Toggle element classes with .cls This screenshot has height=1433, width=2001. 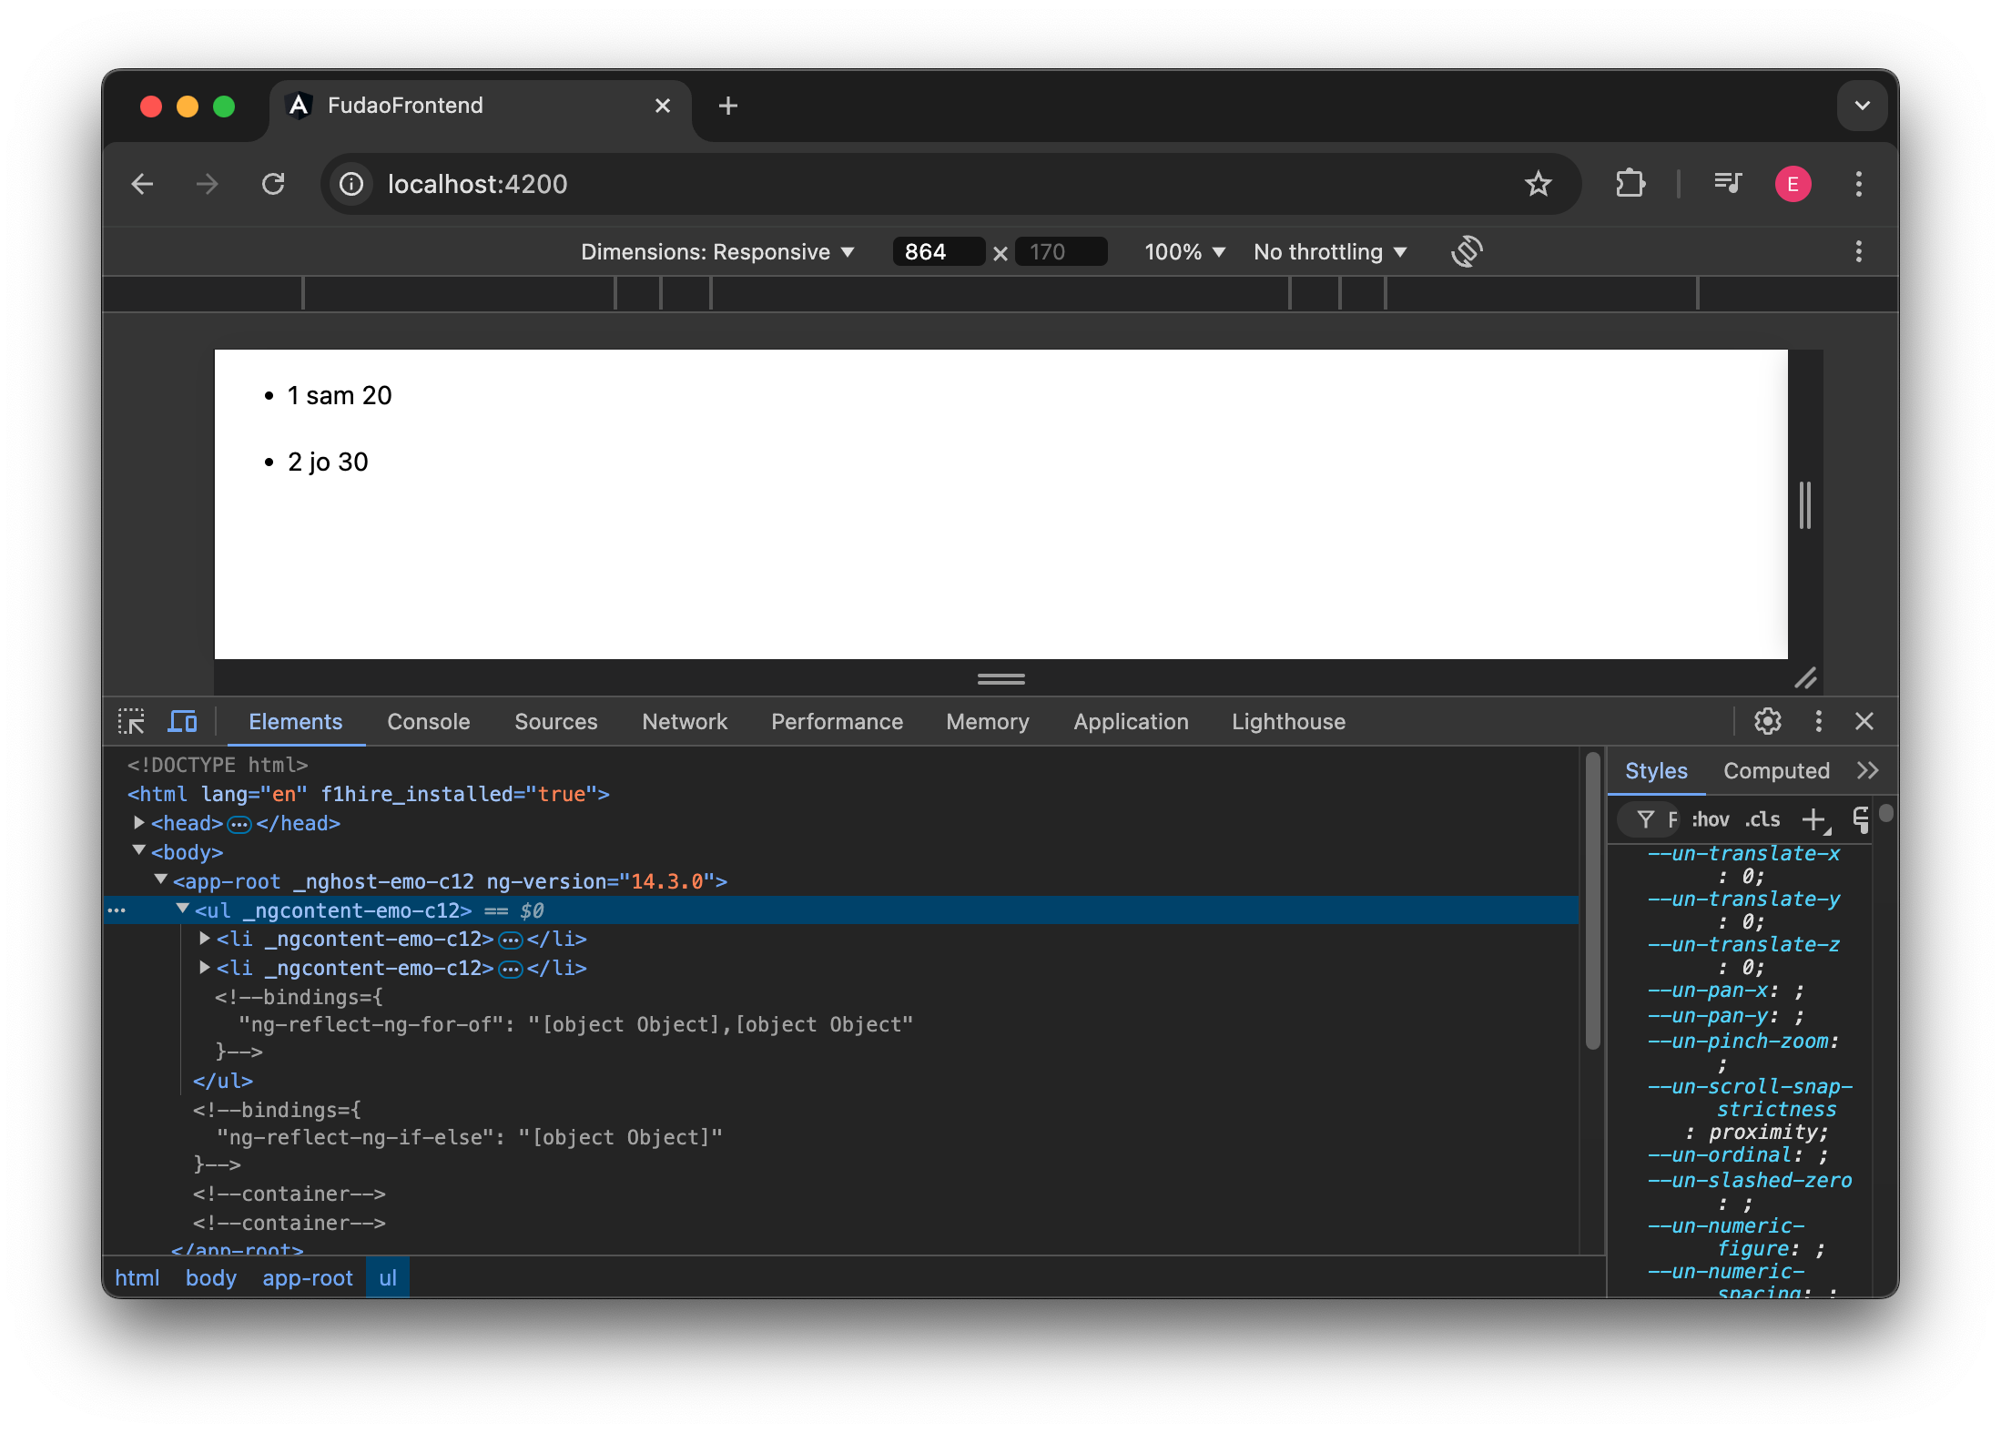pos(1762,818)
